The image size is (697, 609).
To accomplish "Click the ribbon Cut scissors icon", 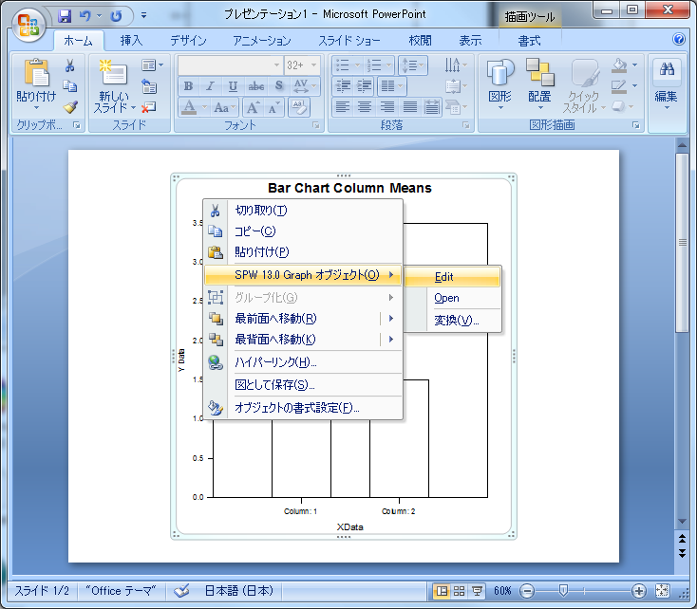I will [69, 65].
